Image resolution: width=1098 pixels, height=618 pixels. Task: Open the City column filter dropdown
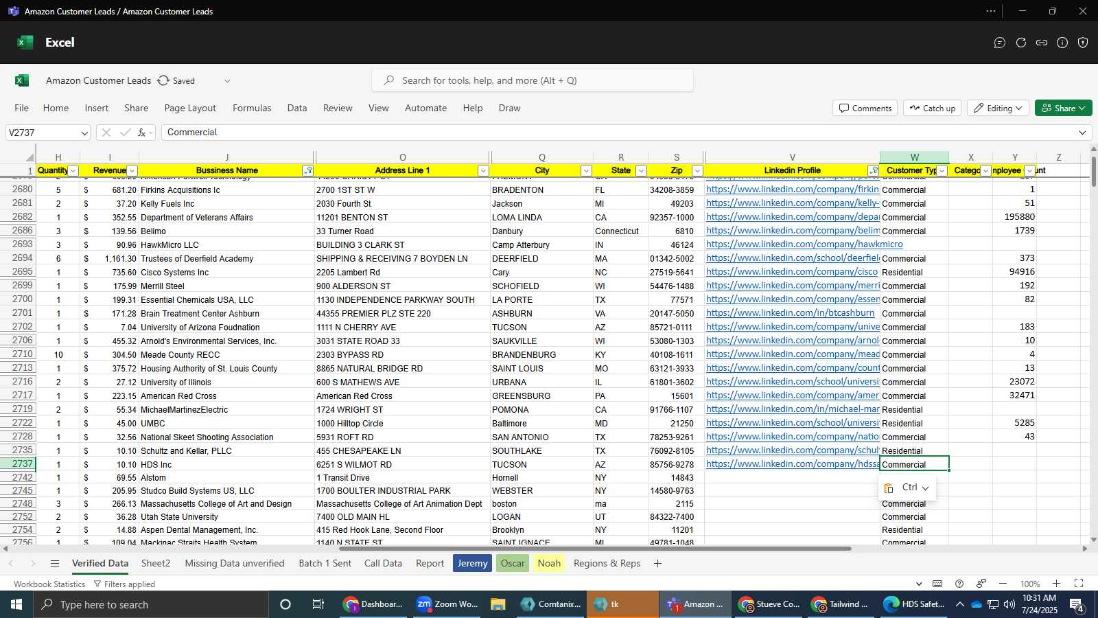(x=586, y=170)
